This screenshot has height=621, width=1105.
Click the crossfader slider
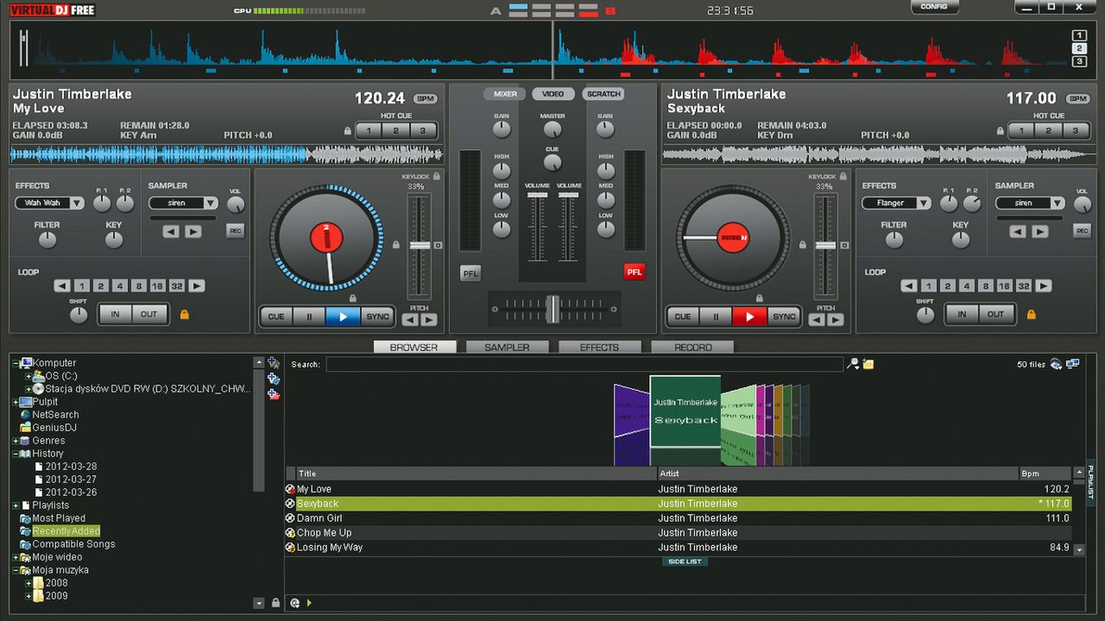pos(552,308)
